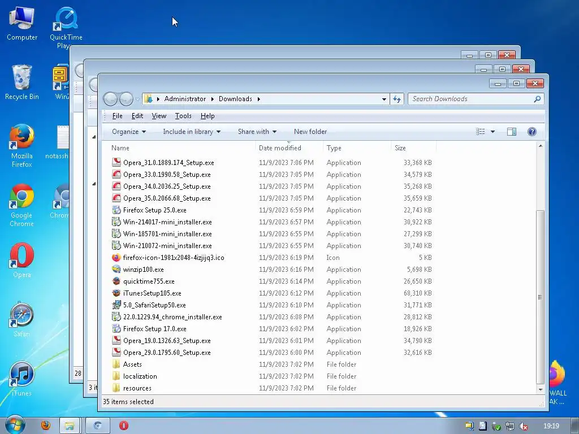Click the refresh button beside address bar
This screenshot has width=579, height=434.
[x=397, y=99]
